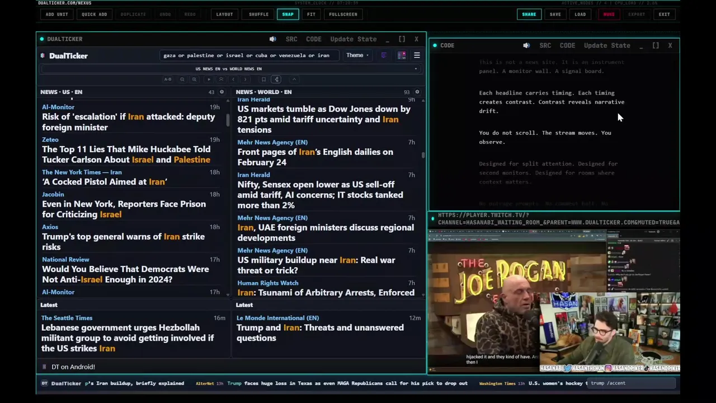The height and width of the screenshot is (403, 716).
Task: Click the DT on Android icon
Action: [44, 367]
